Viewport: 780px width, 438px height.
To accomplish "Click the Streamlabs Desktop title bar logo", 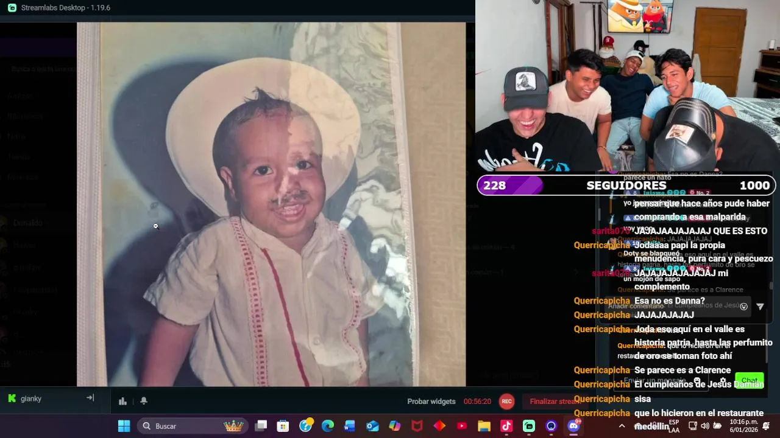I will (12, 8).
